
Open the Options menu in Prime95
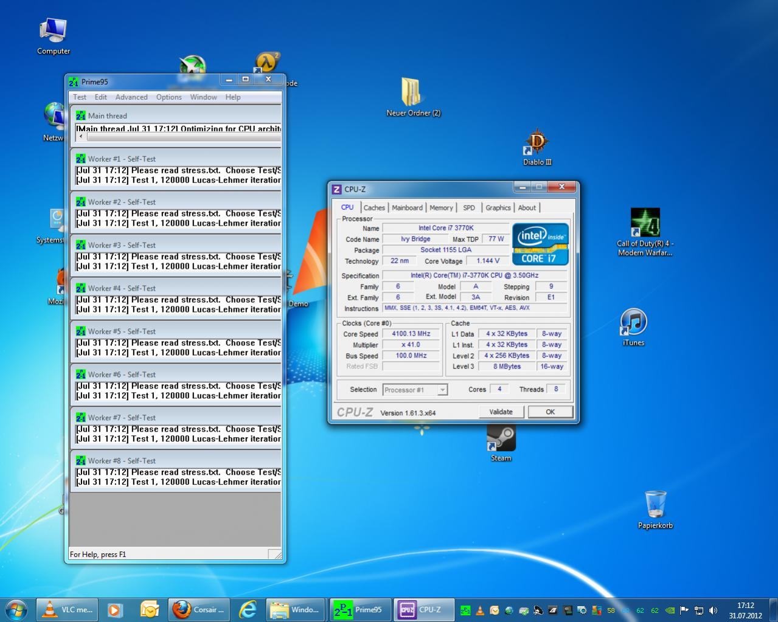pyautogui.click(x=168, y=97)
